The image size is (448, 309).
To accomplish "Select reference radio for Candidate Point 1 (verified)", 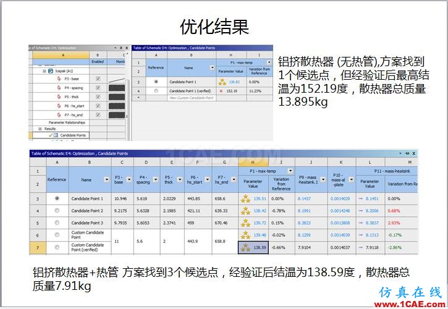I will [156, 91].
